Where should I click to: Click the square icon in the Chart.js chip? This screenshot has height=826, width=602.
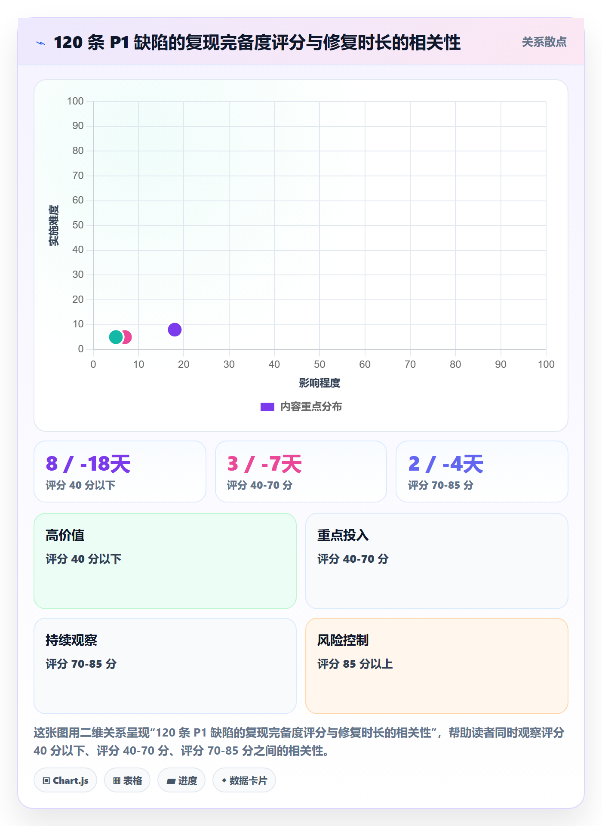tap(46, 780)
